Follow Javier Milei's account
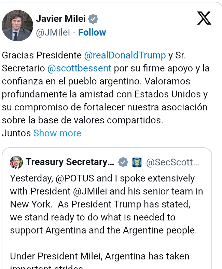The width and height of the screenshot is (222, 269). pyautogui.click(x=92, y=32)
